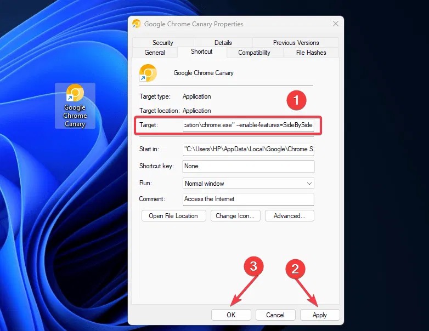Switch to the File Hashes tab

tap(311, 53)
